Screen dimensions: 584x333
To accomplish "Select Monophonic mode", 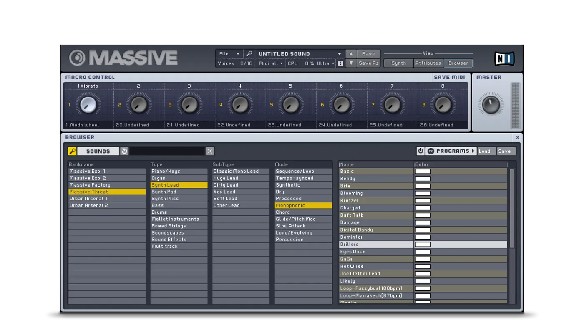I will point(303,205).
